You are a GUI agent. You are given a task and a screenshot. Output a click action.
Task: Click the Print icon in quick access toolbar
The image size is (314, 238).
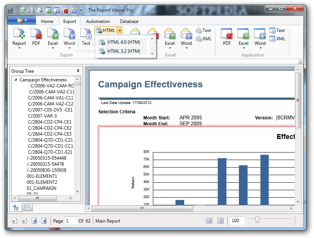pyautogui.click(x=32, y=10)
